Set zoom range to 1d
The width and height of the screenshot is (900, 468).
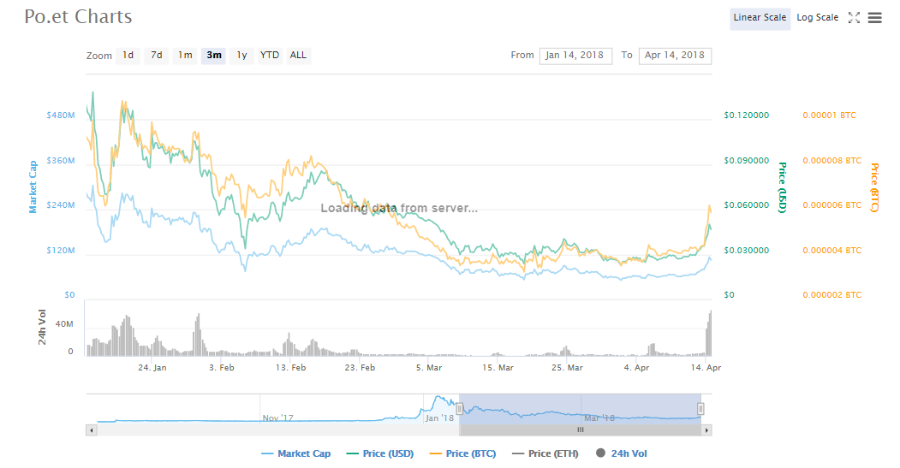point(128,56)
